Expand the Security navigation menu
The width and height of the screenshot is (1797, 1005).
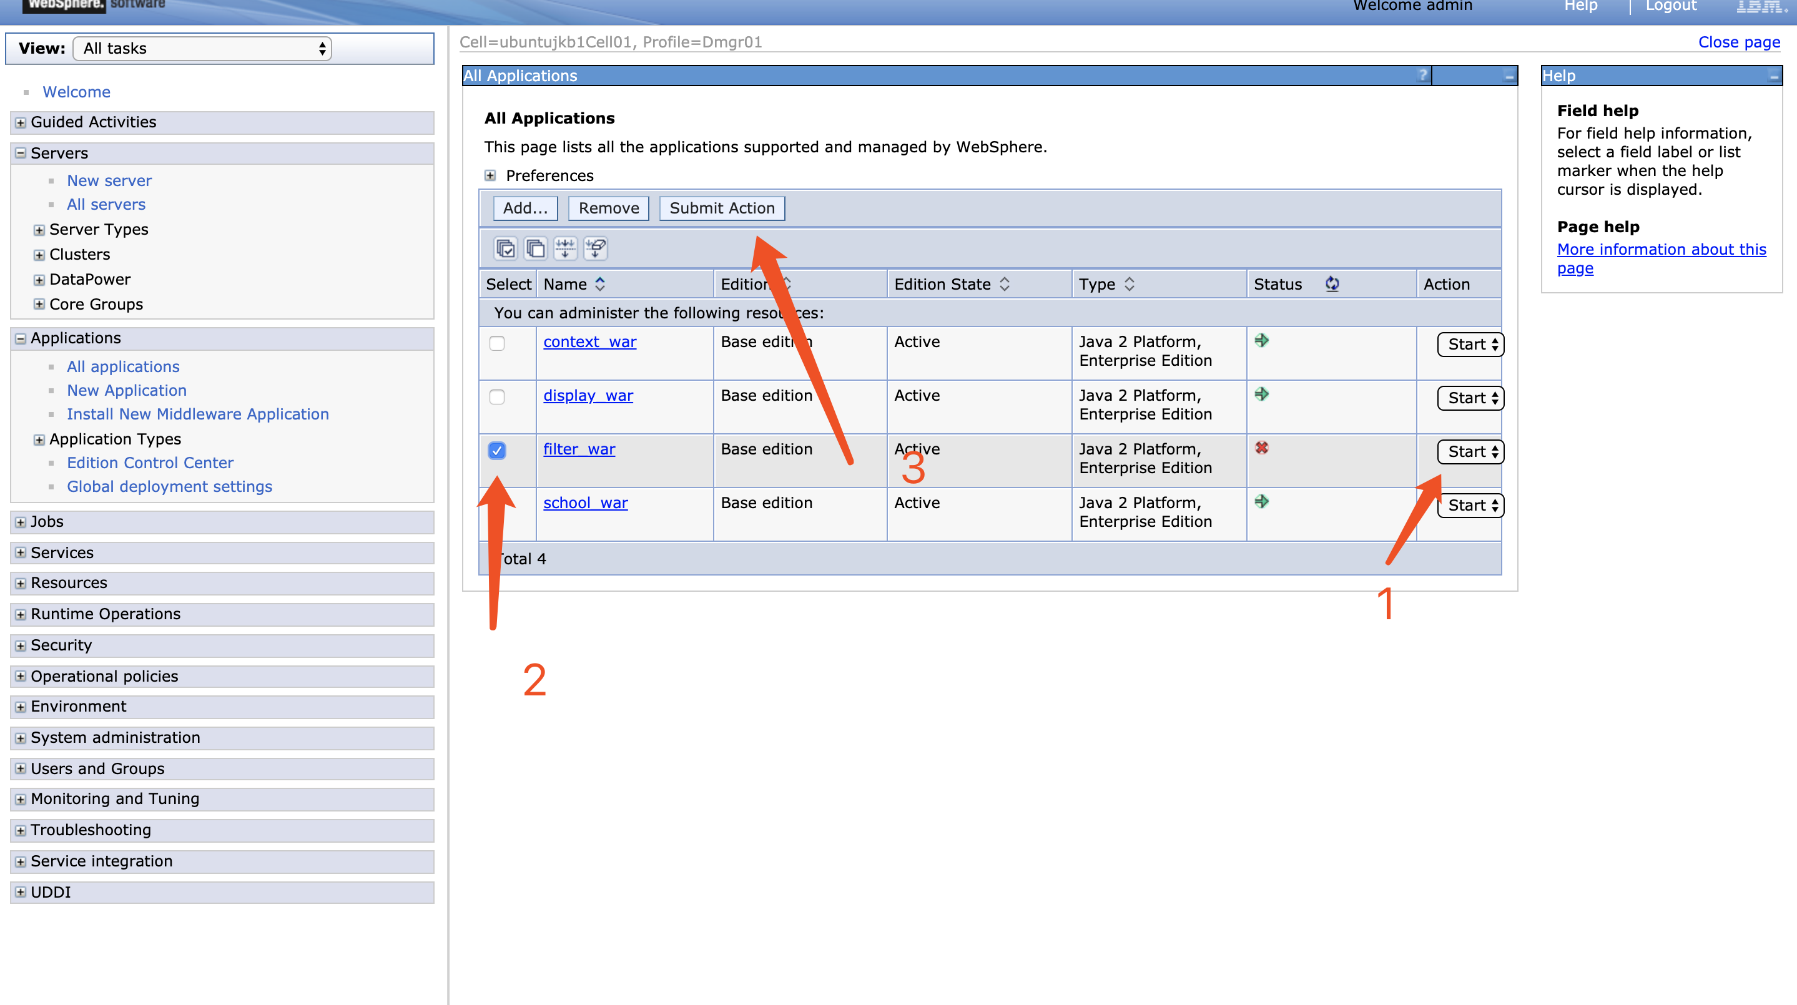(21, 646)
